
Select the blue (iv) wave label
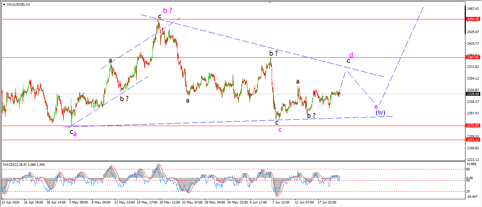point(380,113)
